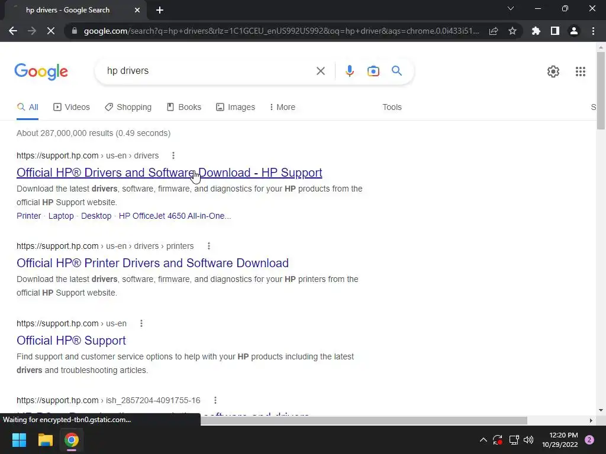Click the results count text 'About 287,000,000 results'

pyautogui.click(x=65, y=133)
